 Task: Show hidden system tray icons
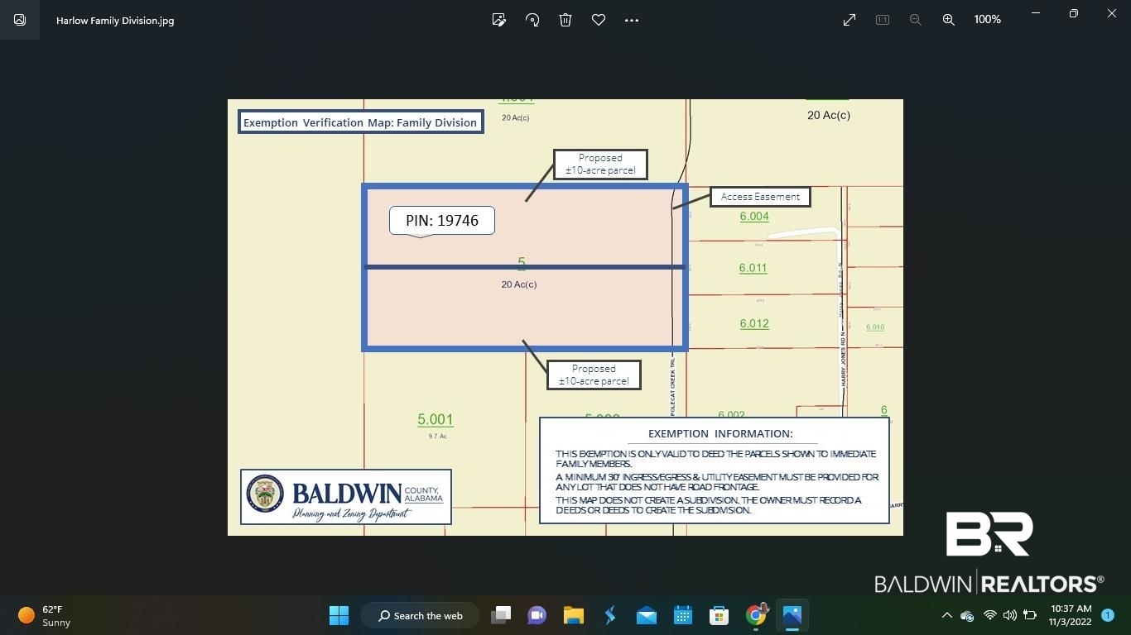pos(946,616)
